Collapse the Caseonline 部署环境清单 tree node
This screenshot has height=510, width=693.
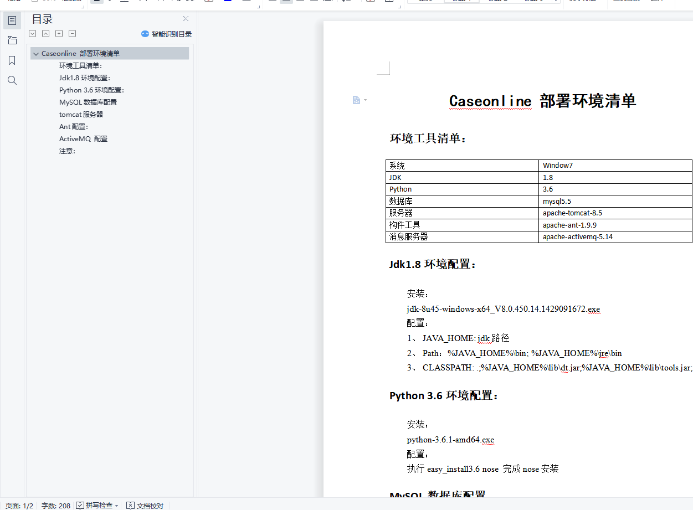(x=36, y=54)
